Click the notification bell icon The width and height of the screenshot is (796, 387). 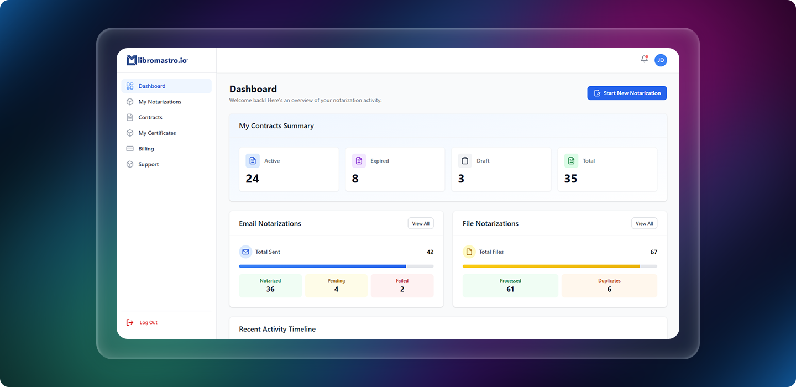click(644, 60)
